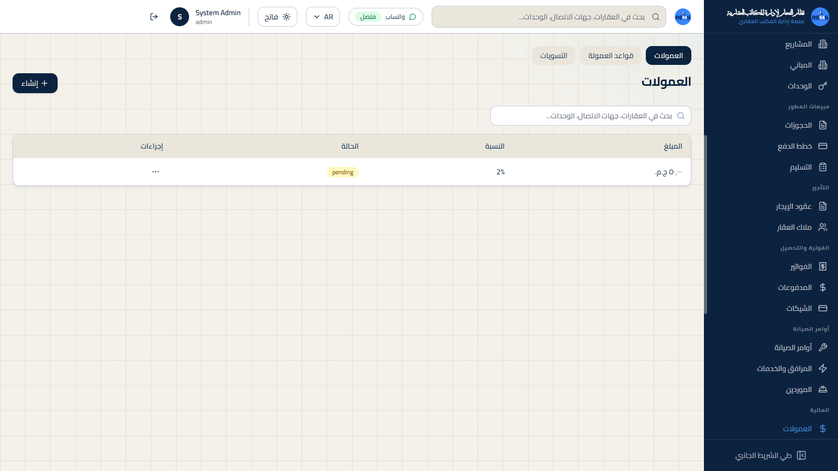Click the إجراءات column header

click(x=151, y=146)
